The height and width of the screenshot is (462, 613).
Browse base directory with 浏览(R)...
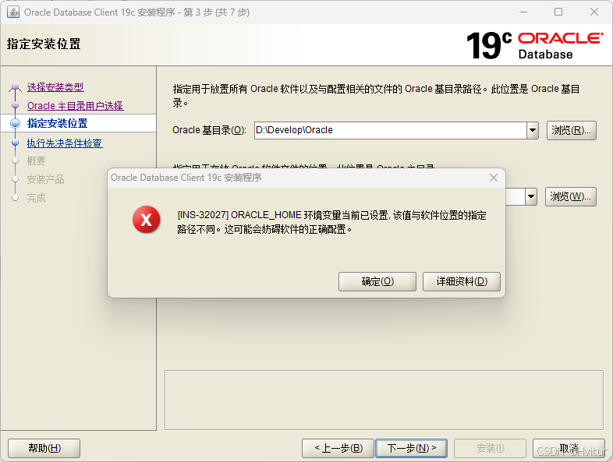pyautogui.click(x=571, y=130)
